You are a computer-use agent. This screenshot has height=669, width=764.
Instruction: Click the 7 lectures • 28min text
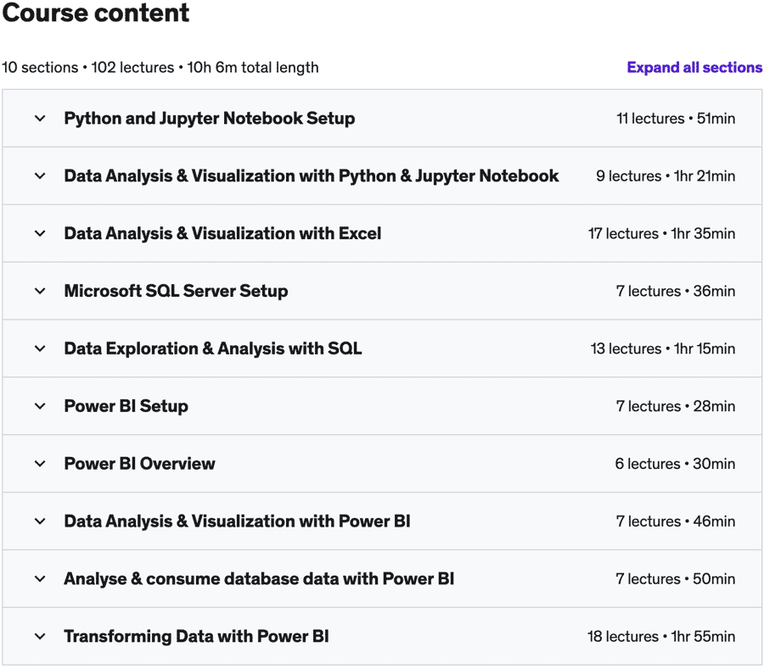(676, 406)
